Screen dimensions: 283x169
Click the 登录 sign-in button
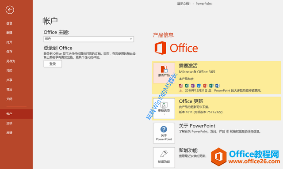[53, 64]
